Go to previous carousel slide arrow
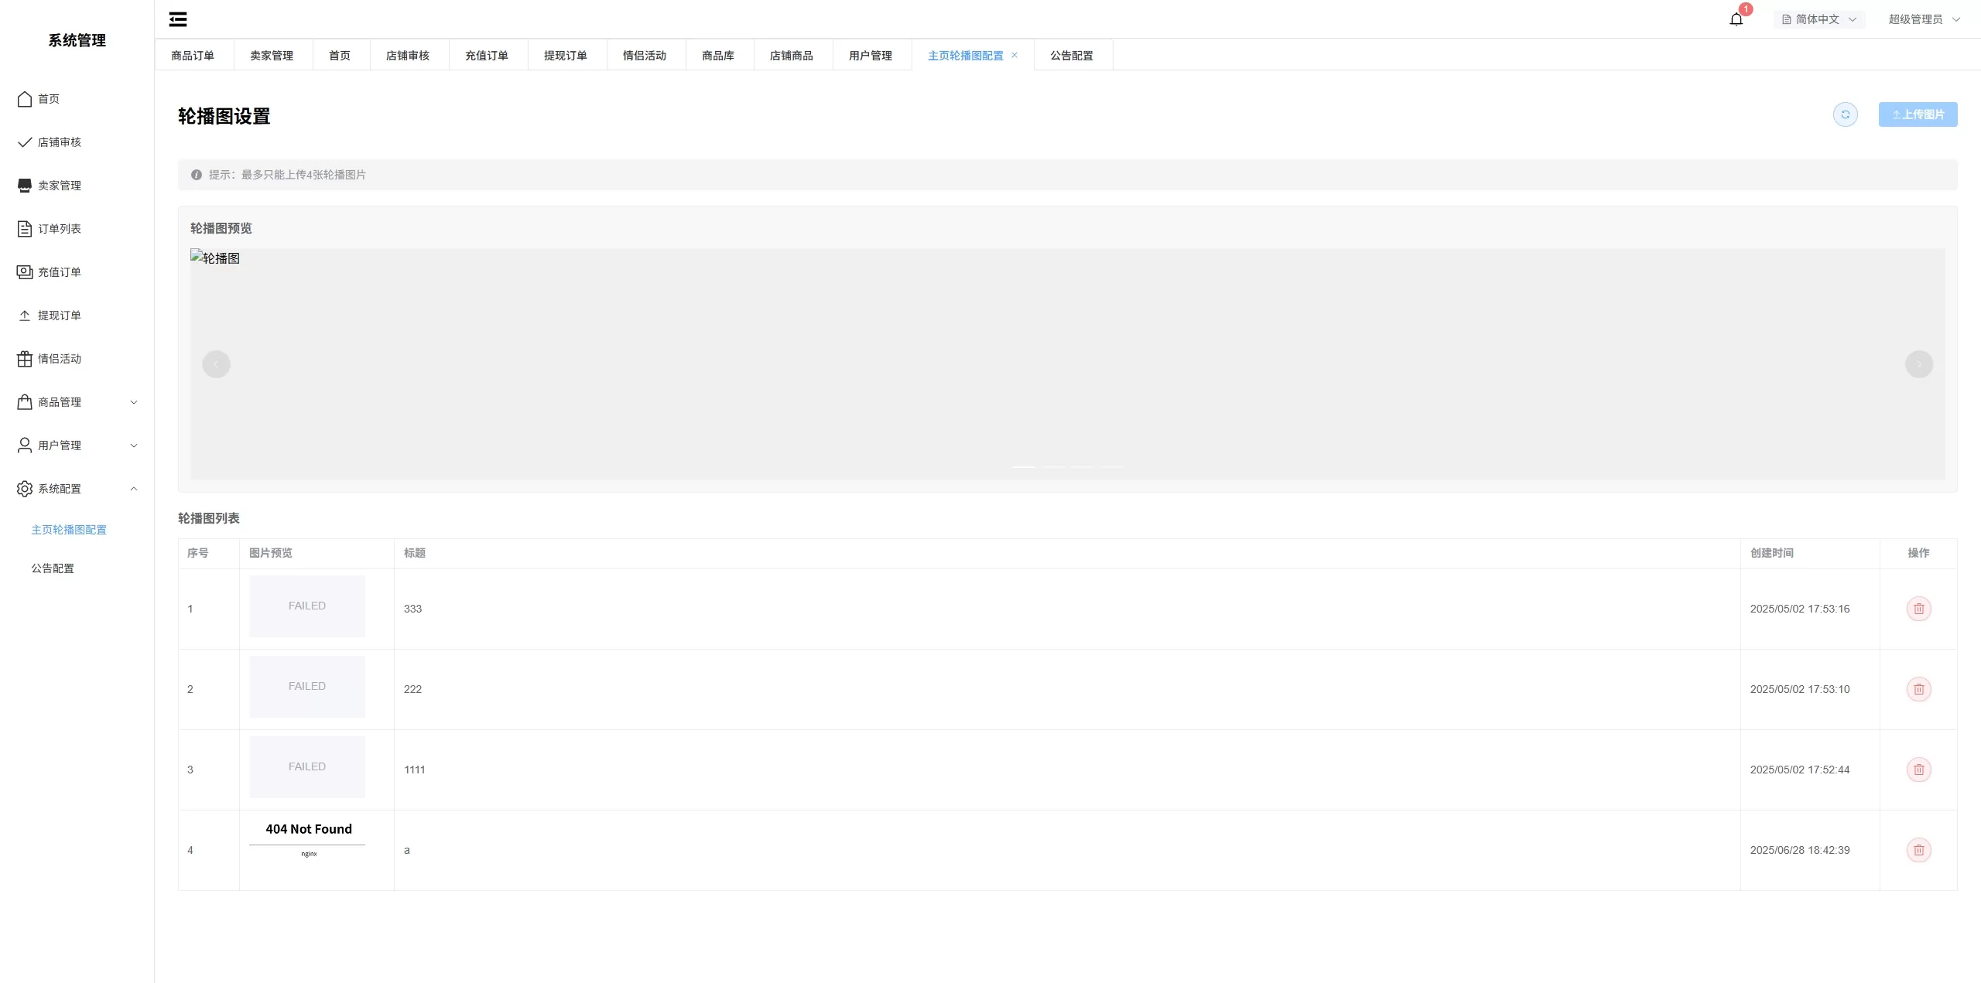Screen dimensions: 1981x983 pyautogui.click(x=216, y=364)
